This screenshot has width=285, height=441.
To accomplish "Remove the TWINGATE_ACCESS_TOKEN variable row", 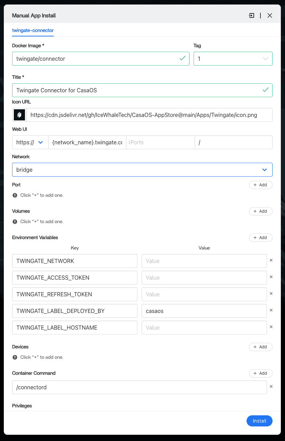I will point(271,277).
